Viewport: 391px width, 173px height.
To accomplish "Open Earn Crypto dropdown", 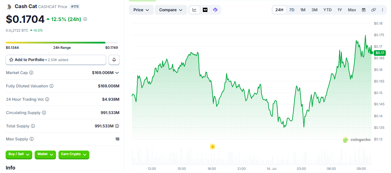I will 74,154.
